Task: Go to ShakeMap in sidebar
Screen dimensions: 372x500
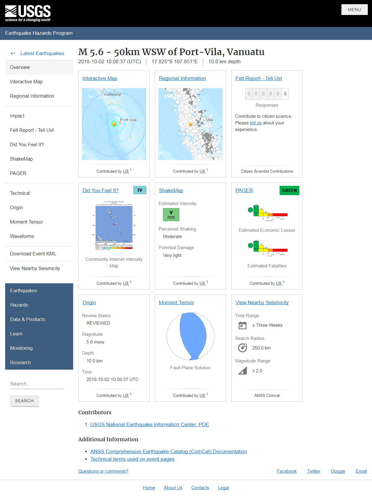Action: point(21,159)
